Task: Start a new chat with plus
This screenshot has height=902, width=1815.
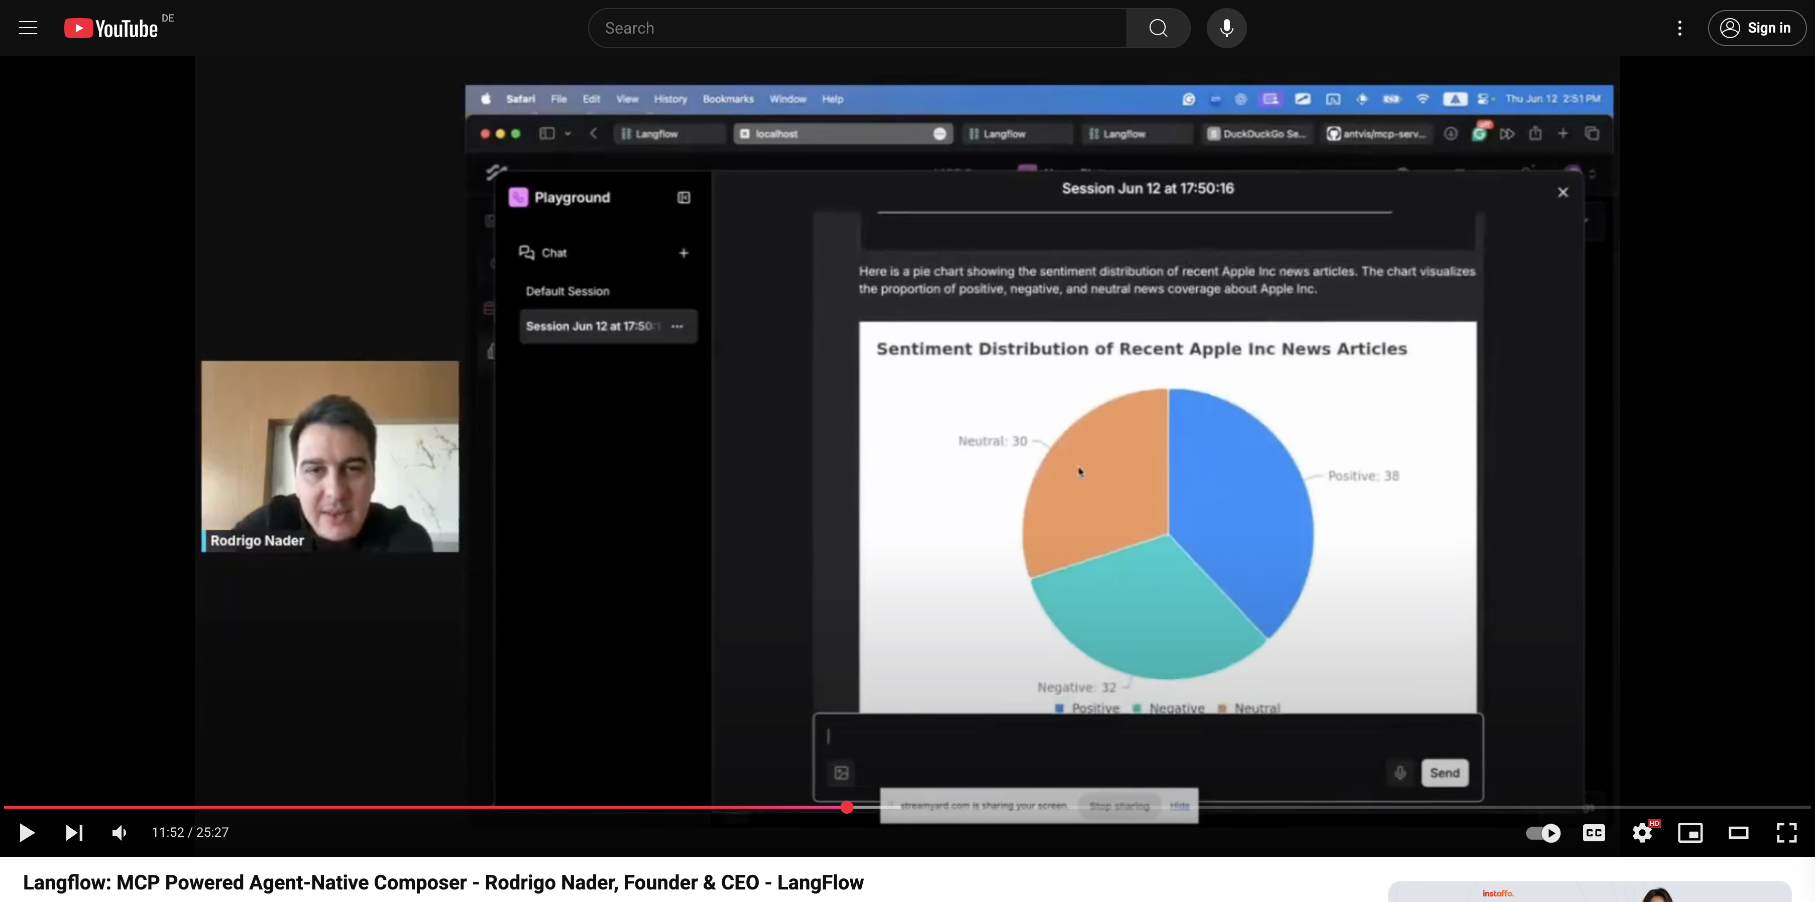Action: (x=684, y=252)
